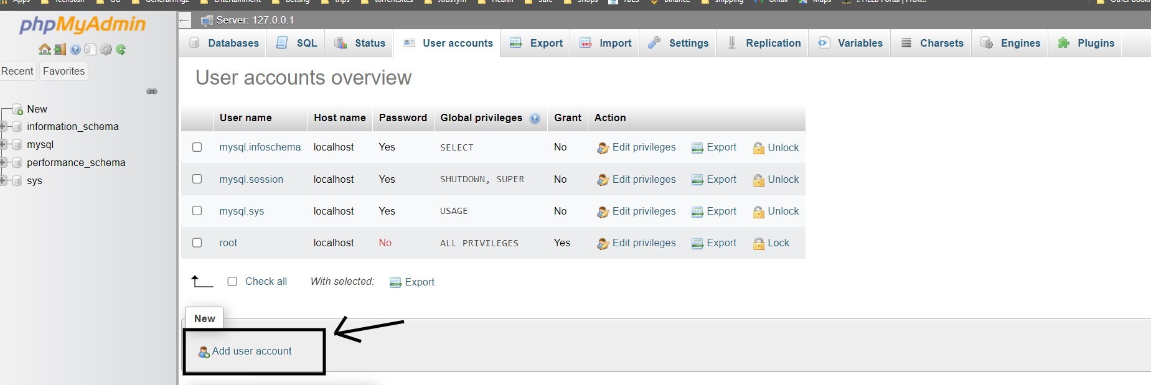Select the root user checkbox

[x=197, y=243]
